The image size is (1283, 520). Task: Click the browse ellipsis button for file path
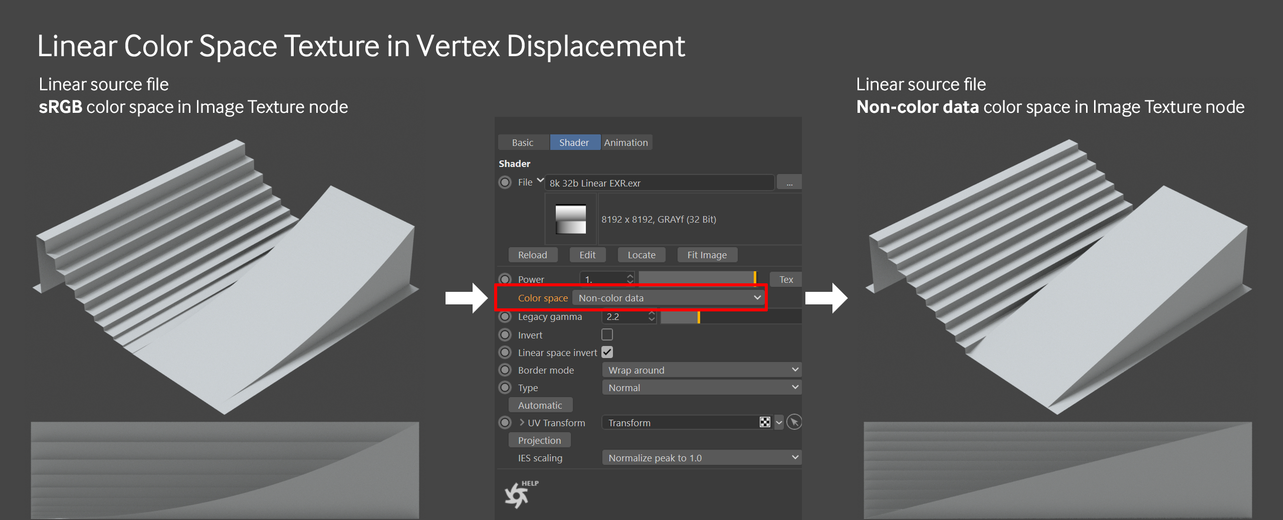coord(789,183)
